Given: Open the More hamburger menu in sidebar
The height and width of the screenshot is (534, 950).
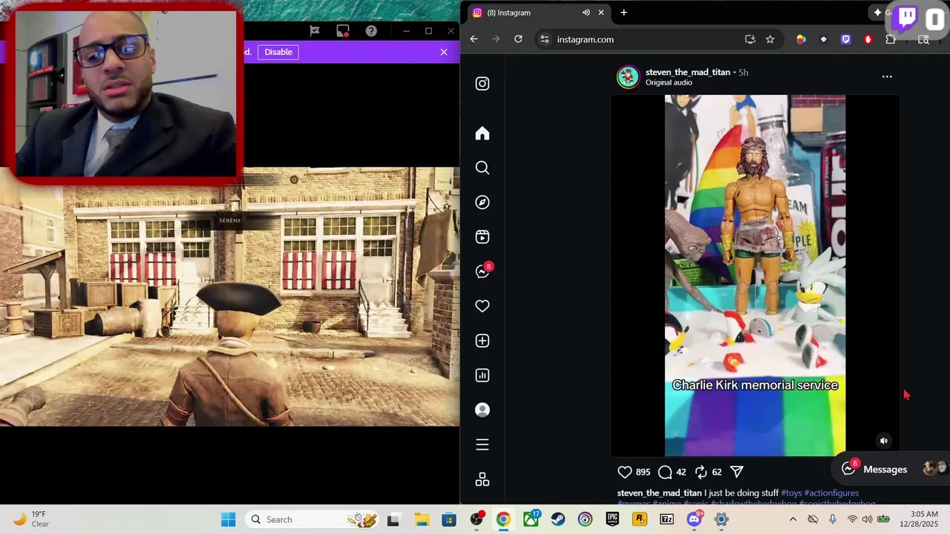Looking at the screenshot, I should point(482,444).
